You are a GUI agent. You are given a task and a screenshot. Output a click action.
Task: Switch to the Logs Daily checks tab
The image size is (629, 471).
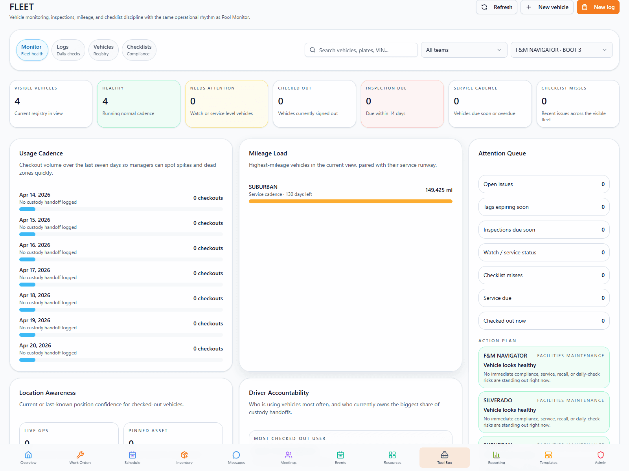click(x=68, y=50)
